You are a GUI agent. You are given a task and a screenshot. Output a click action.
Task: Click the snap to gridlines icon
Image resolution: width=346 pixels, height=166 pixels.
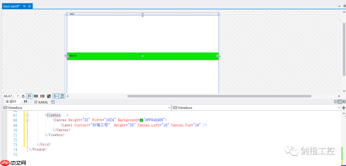point(42,96)
